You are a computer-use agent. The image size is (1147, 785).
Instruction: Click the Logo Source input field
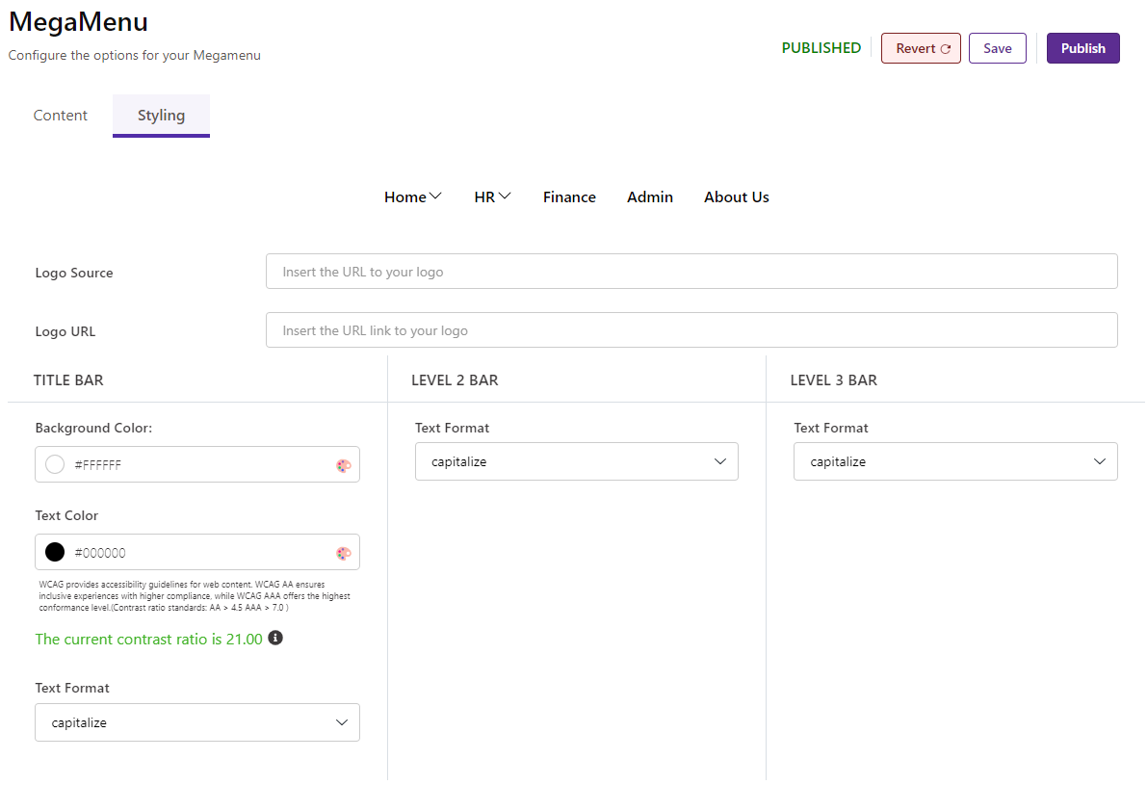pos(691,271)
